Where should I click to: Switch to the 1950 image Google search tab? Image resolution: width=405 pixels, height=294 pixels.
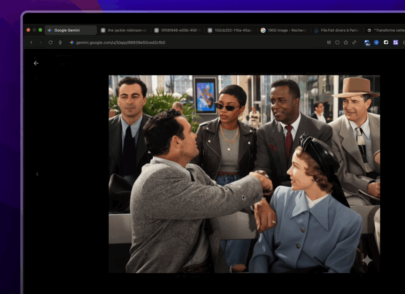[284, 30]
